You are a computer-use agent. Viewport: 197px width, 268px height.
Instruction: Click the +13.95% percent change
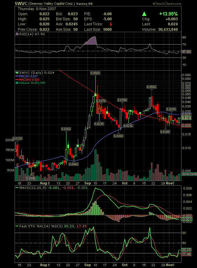coord(168,14)
